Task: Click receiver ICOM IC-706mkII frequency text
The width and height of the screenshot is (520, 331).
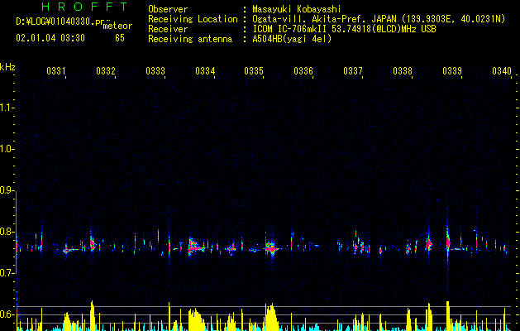Action: [344, 29]
